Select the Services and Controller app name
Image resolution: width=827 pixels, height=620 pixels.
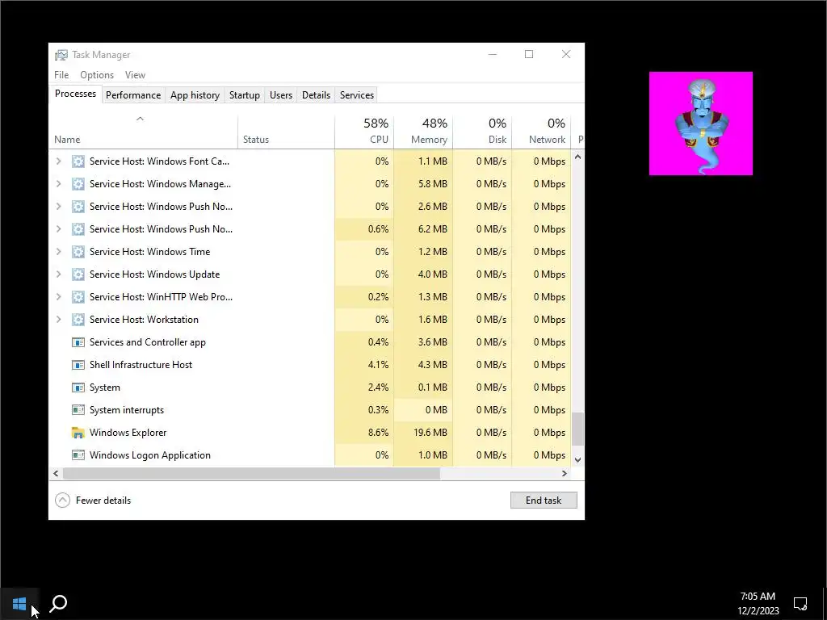point(148,342)
